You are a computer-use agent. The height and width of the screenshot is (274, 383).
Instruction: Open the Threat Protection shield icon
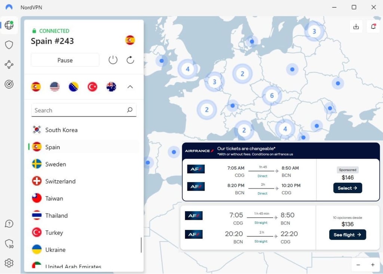[x=9, y=45]
